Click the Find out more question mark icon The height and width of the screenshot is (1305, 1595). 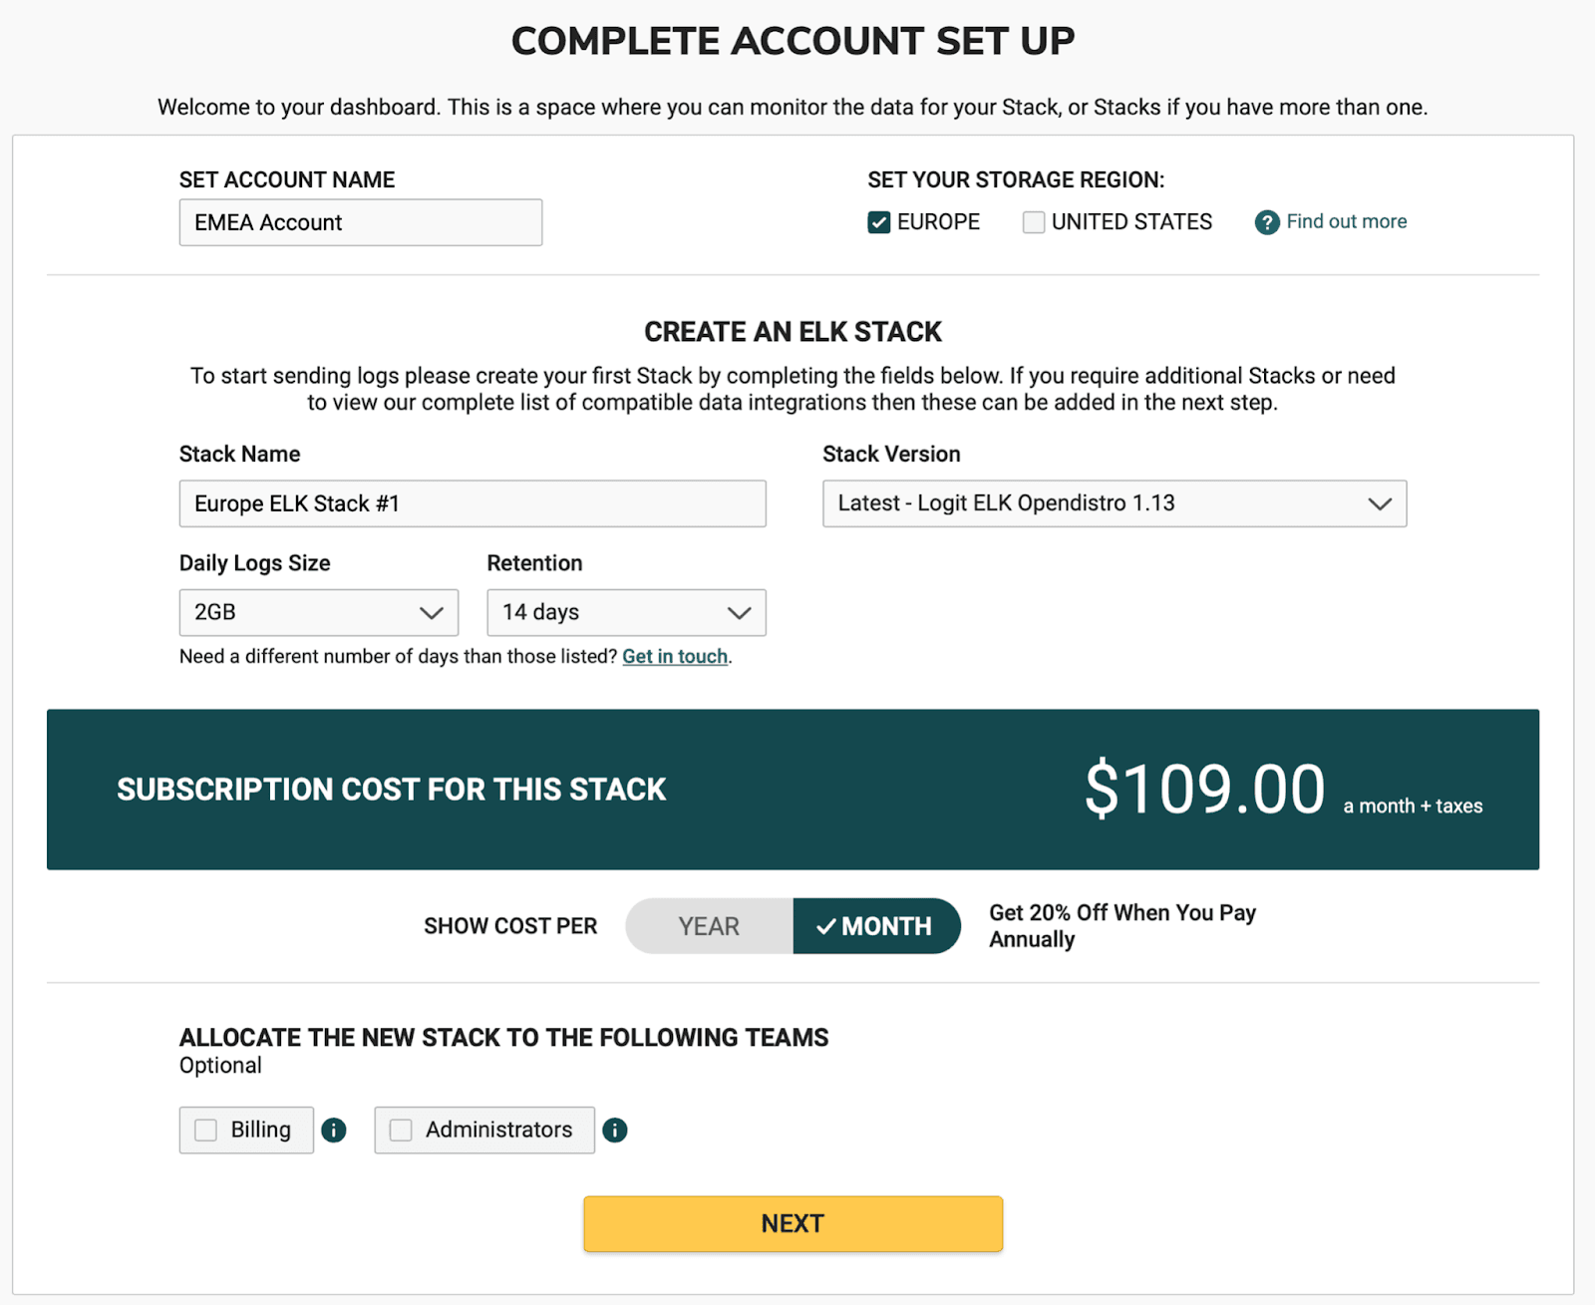[1264, 221]
